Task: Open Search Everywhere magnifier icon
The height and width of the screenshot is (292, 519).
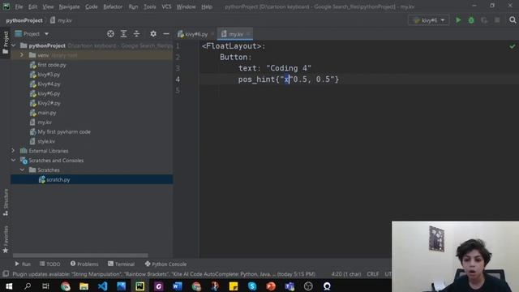Action: coord(513,20)
